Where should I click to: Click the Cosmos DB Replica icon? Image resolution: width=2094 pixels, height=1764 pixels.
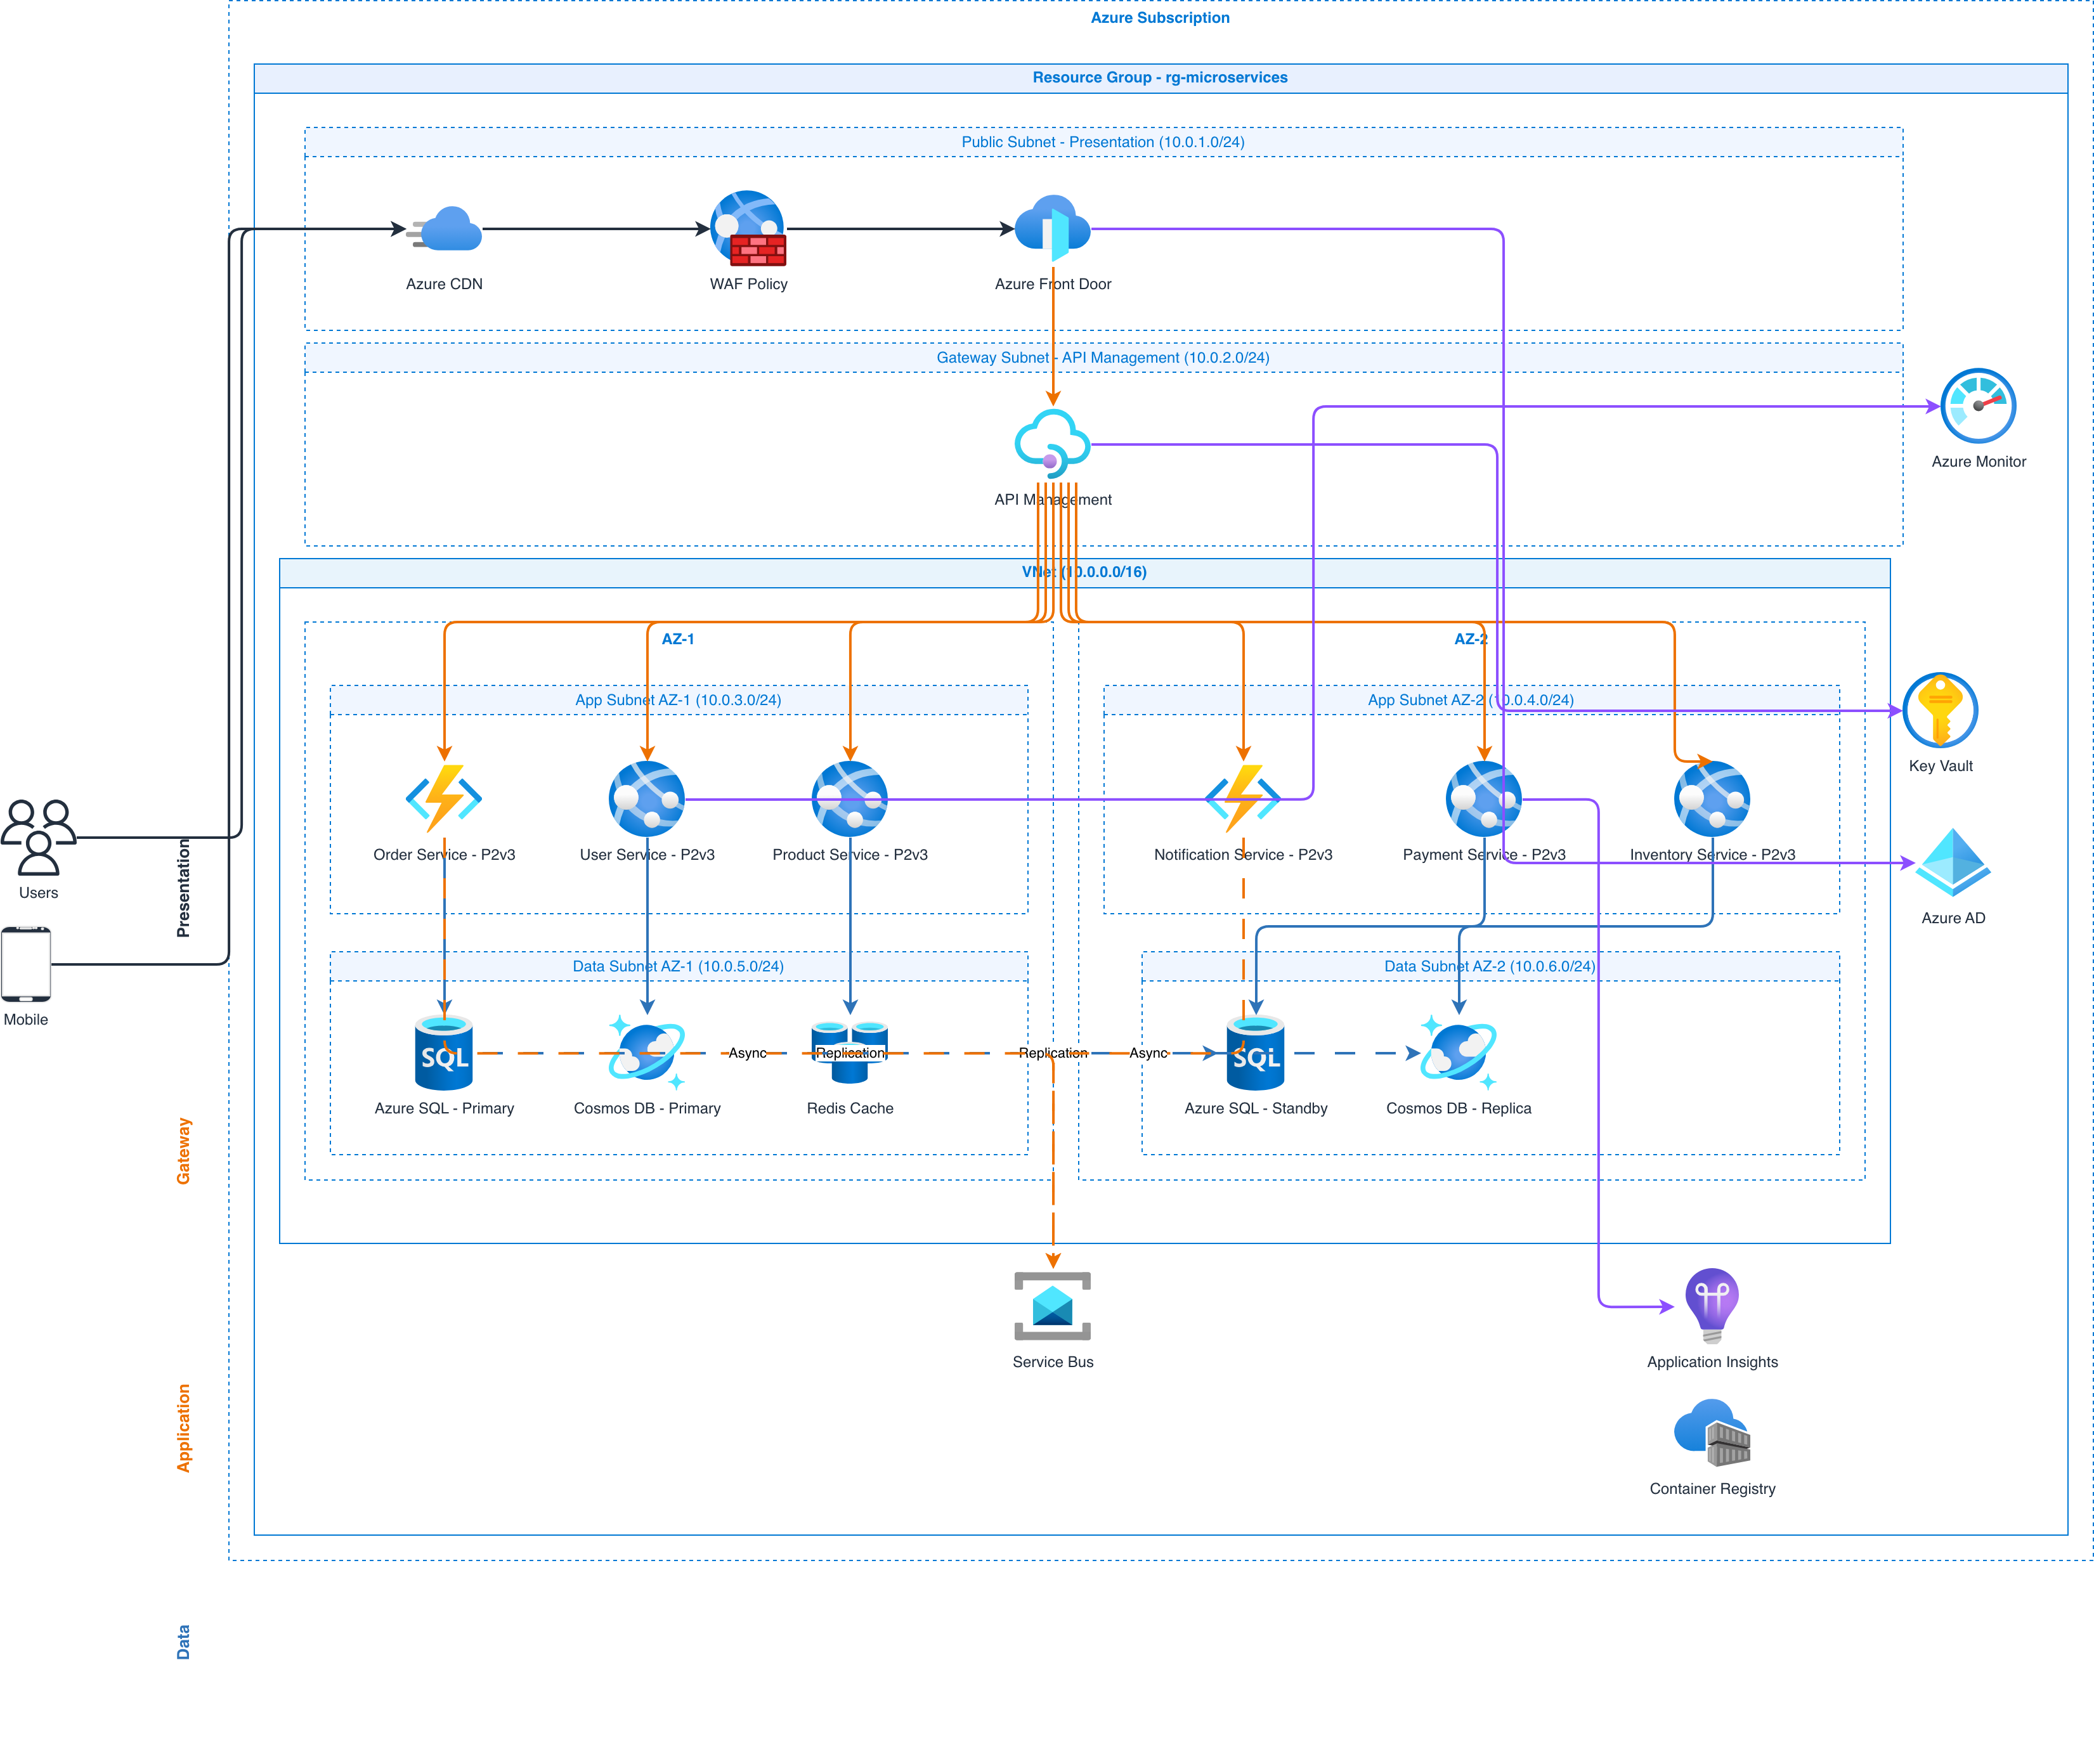pyautogui.click(x=1459, y=1053)
